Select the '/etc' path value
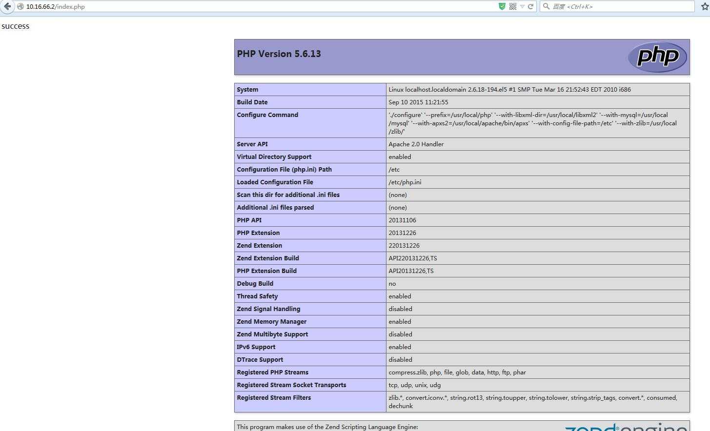This screenshot has height=431, width=710. pyautogui.click(x=394, y=170)
